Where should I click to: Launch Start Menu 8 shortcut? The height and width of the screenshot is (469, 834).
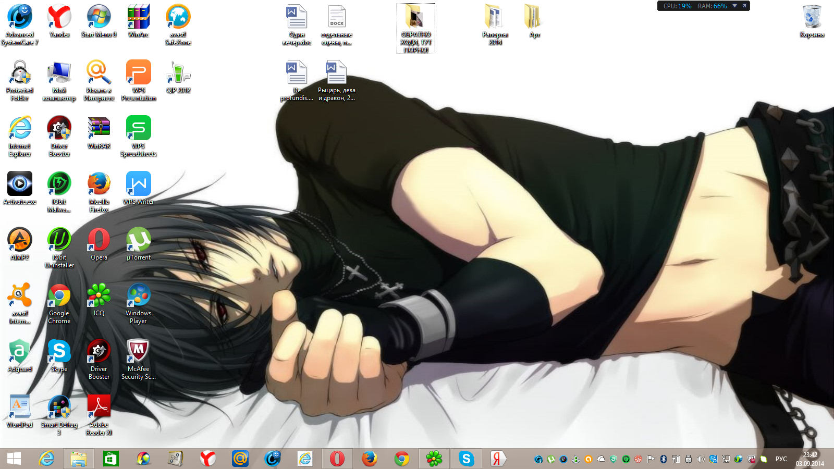tap(99, 21)
